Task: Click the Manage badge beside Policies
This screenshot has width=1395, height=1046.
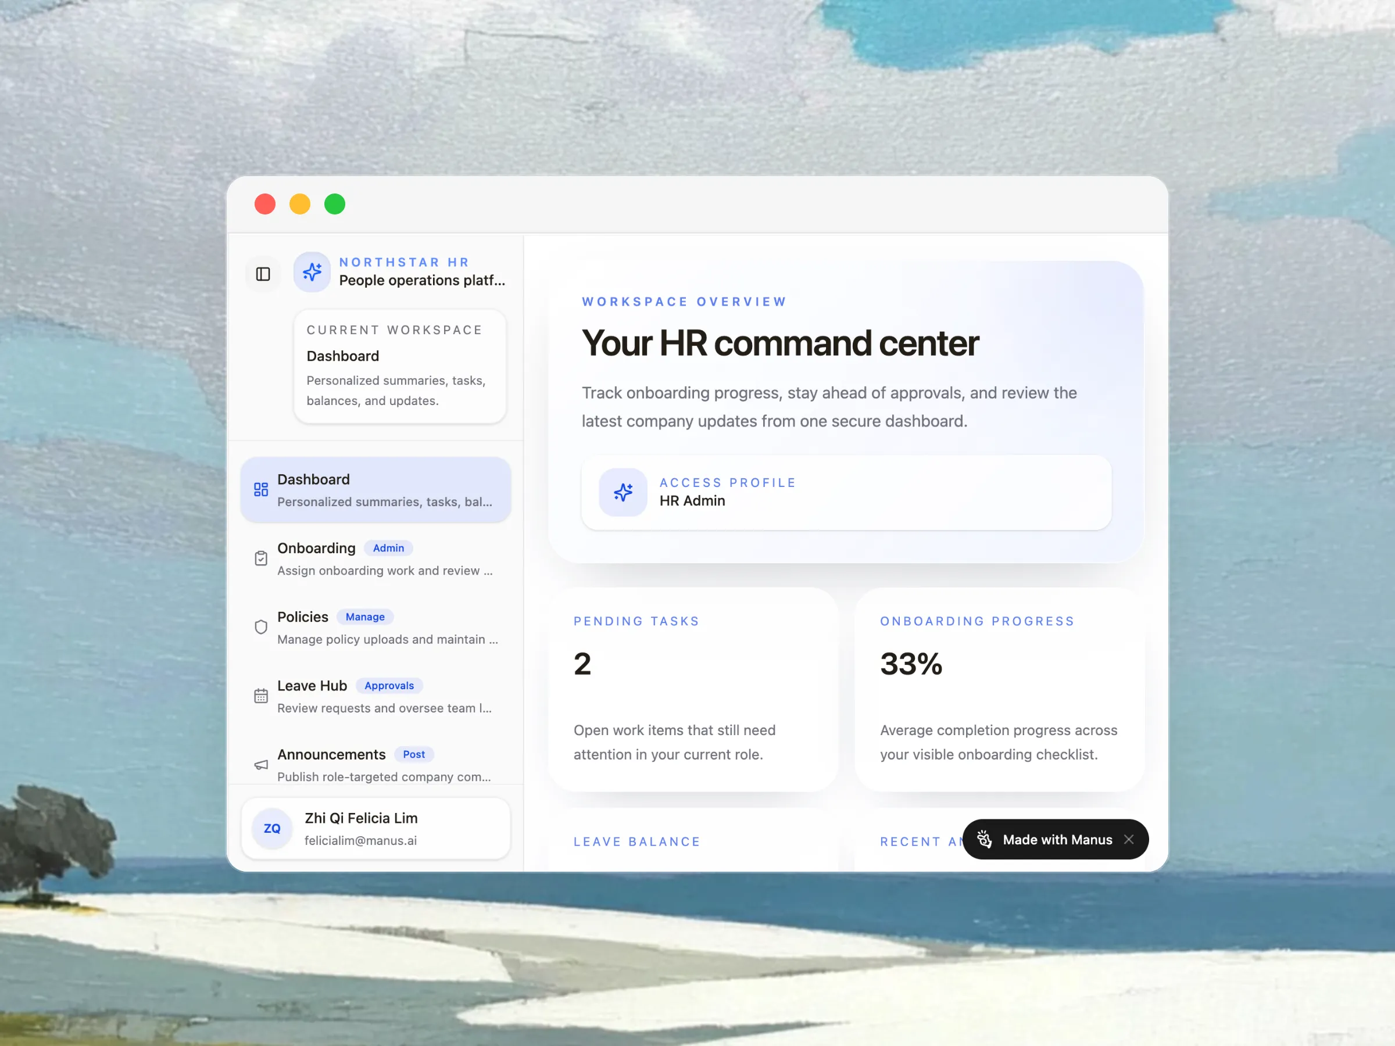Action: pyautogui.click(x=364, y=617)
